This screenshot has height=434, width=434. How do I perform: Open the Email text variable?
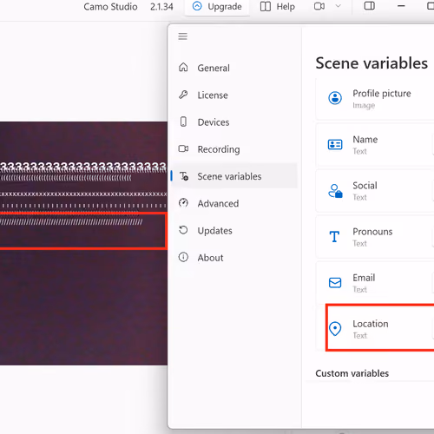tap(375, 283)
